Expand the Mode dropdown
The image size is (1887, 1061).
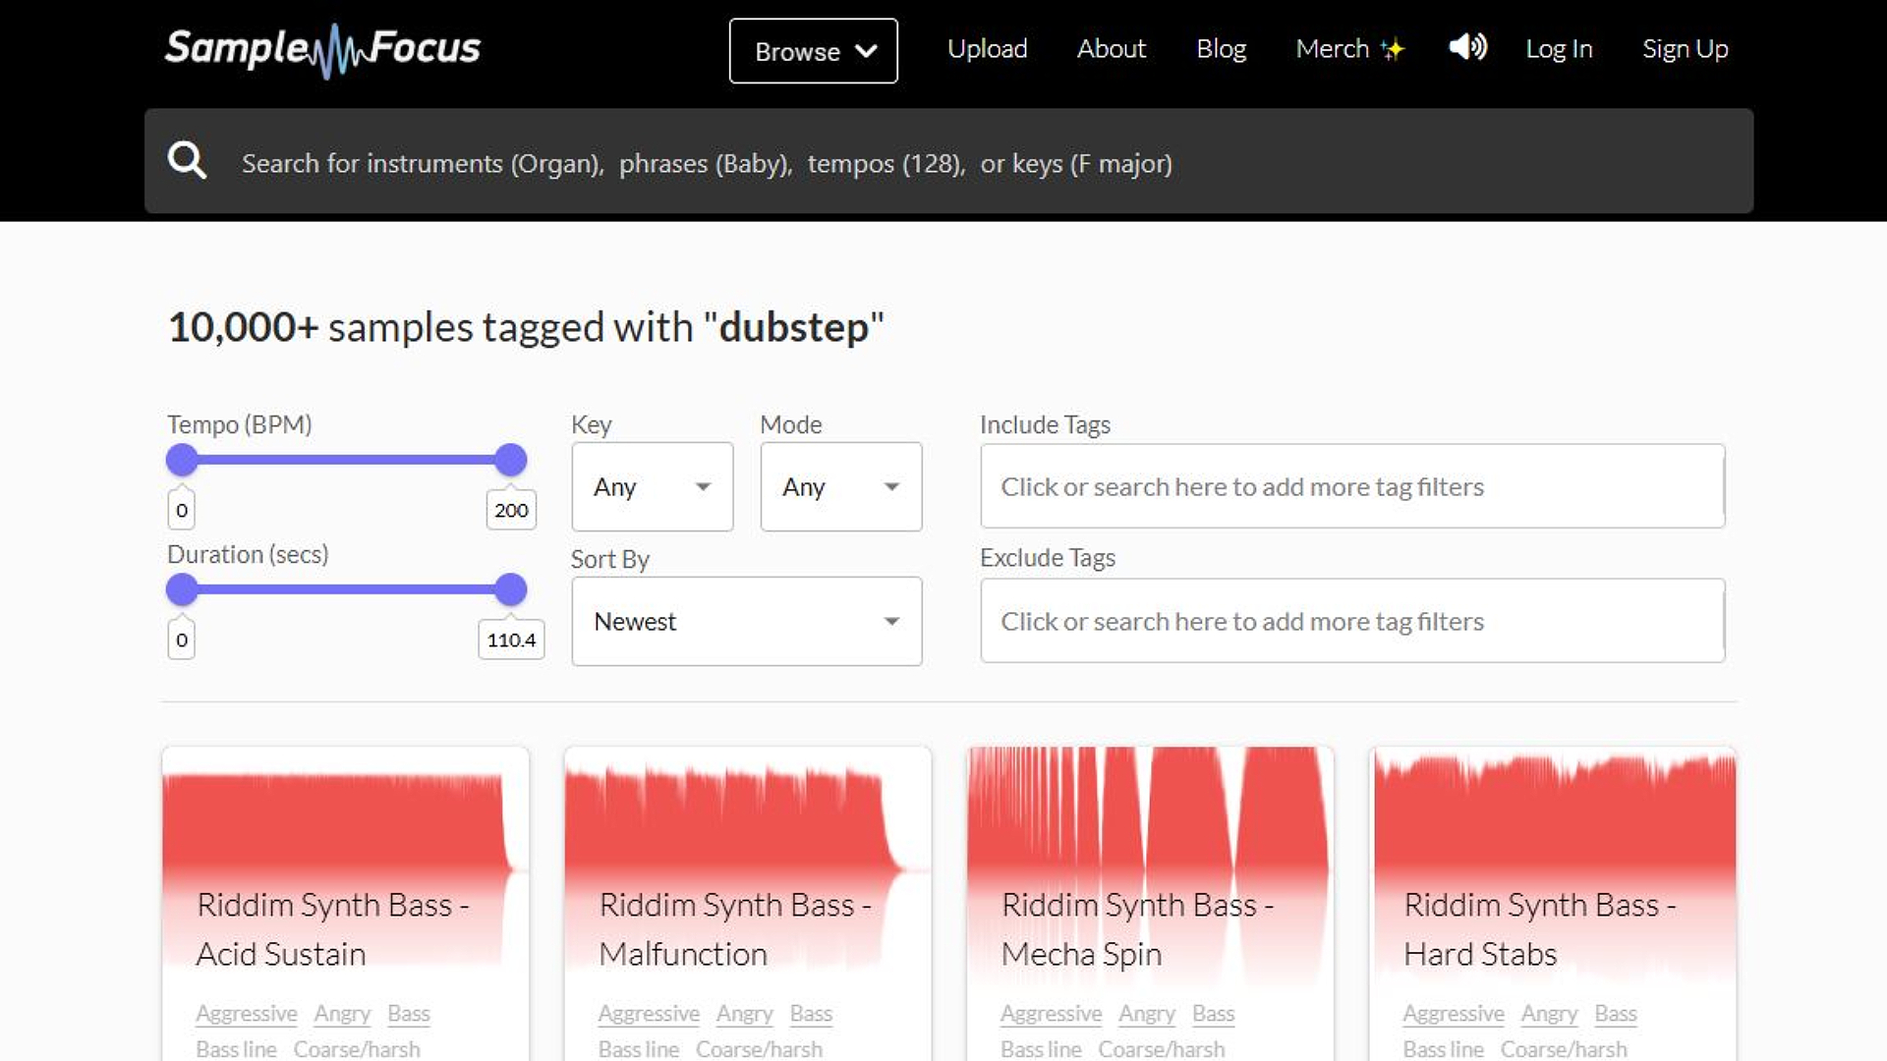point(840,487)
